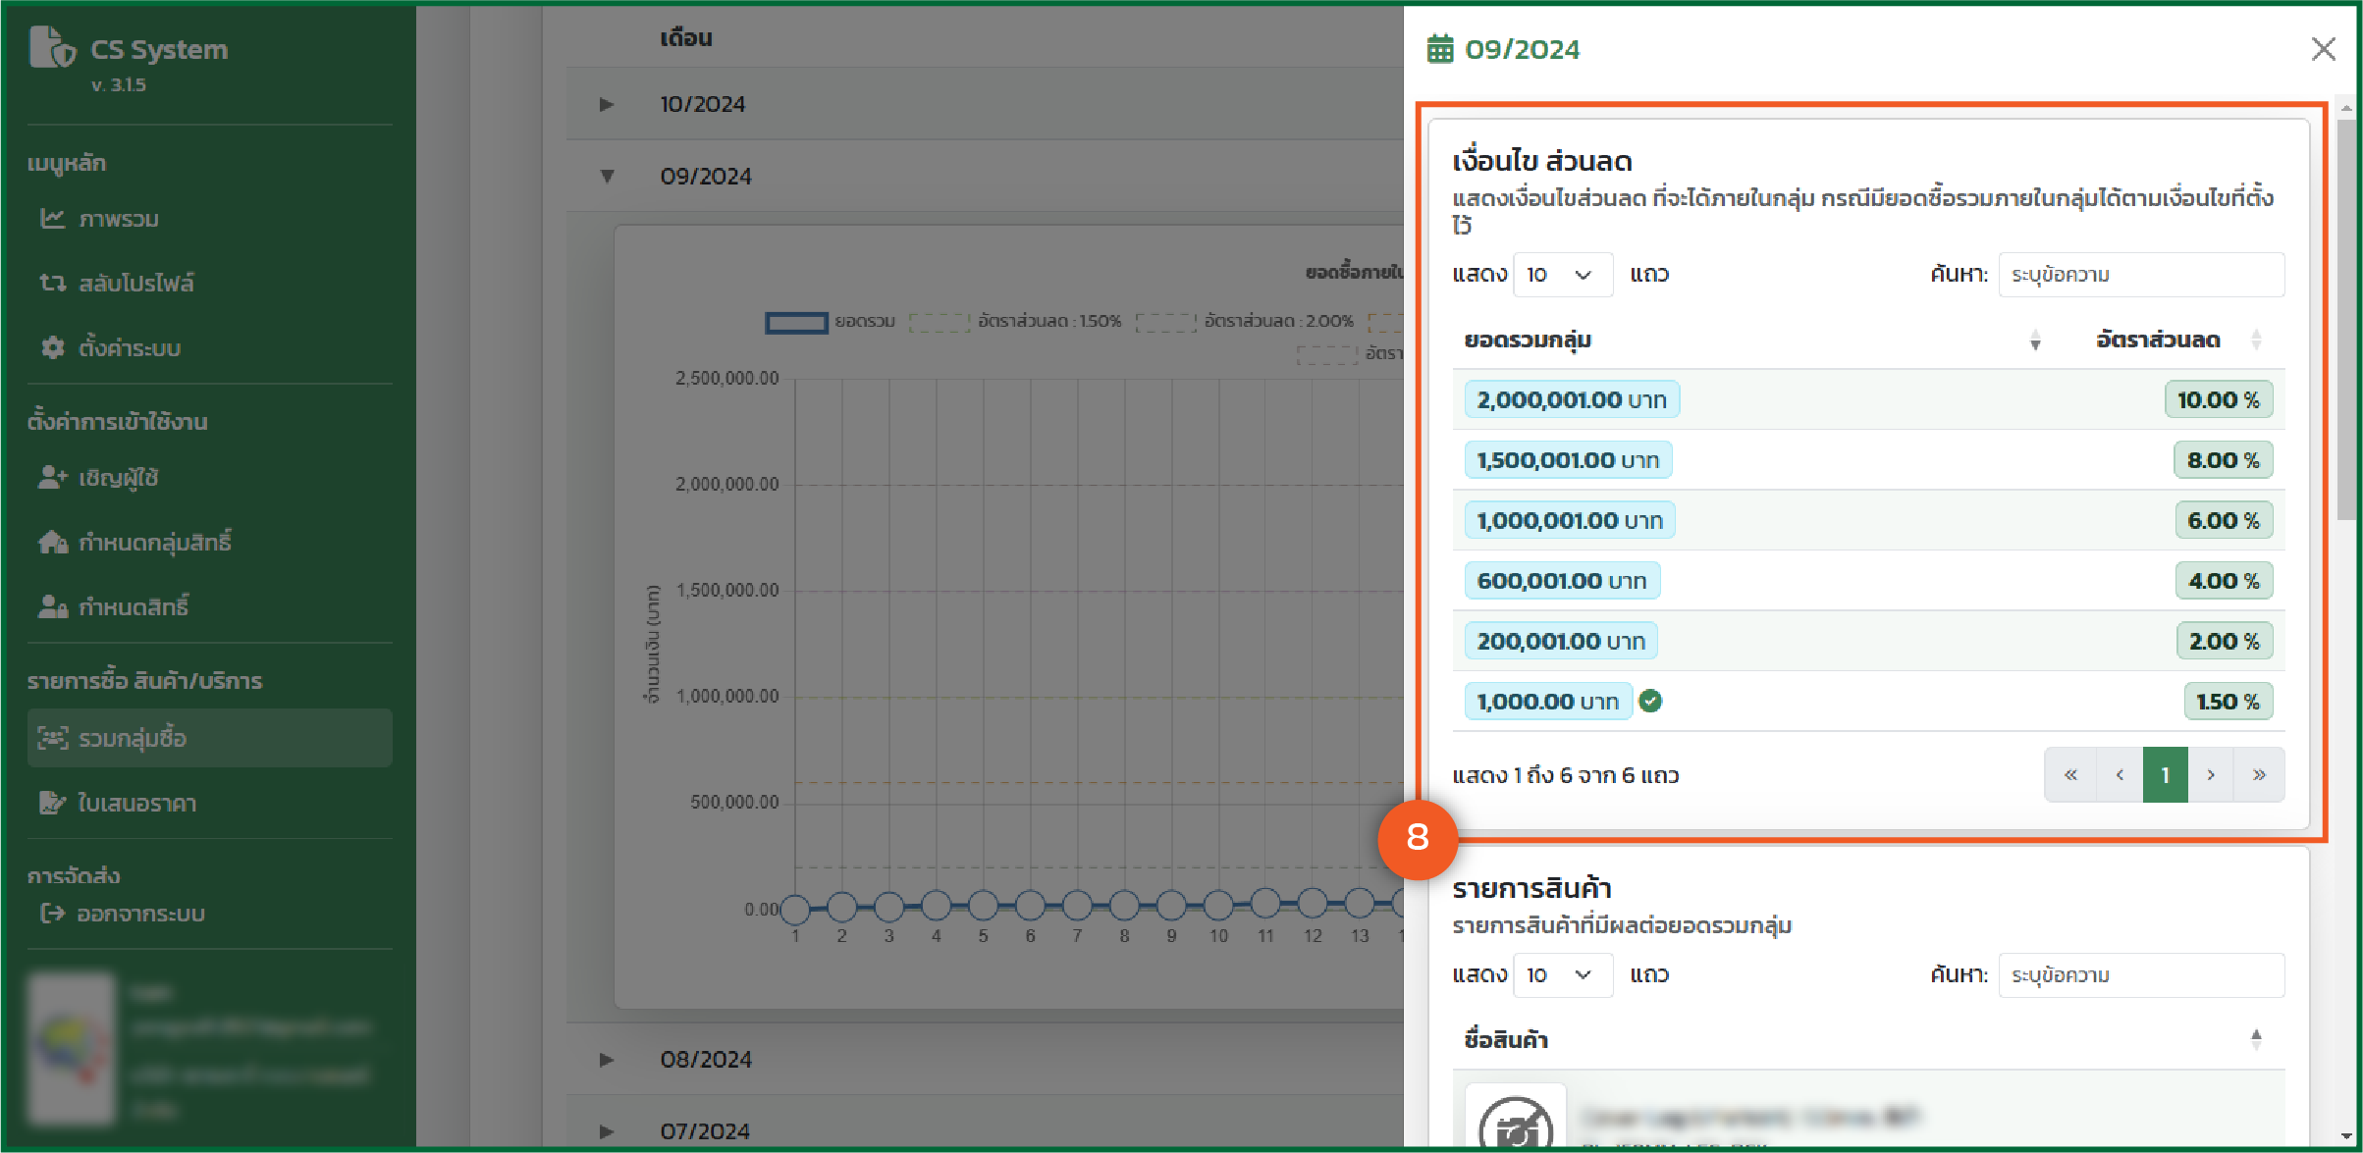Viewport: 2363px width, 1153px height.
Task: Click the CS System shield logo icon
Action: tap(51, 48)
